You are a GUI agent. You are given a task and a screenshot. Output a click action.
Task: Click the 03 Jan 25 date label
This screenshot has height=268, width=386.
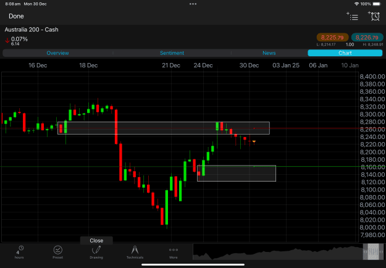click(286, 65)
